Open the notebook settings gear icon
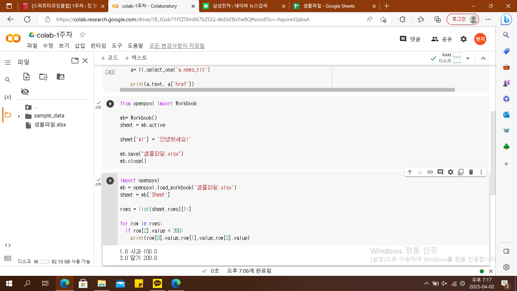517x291 pixels. (464, 39)
